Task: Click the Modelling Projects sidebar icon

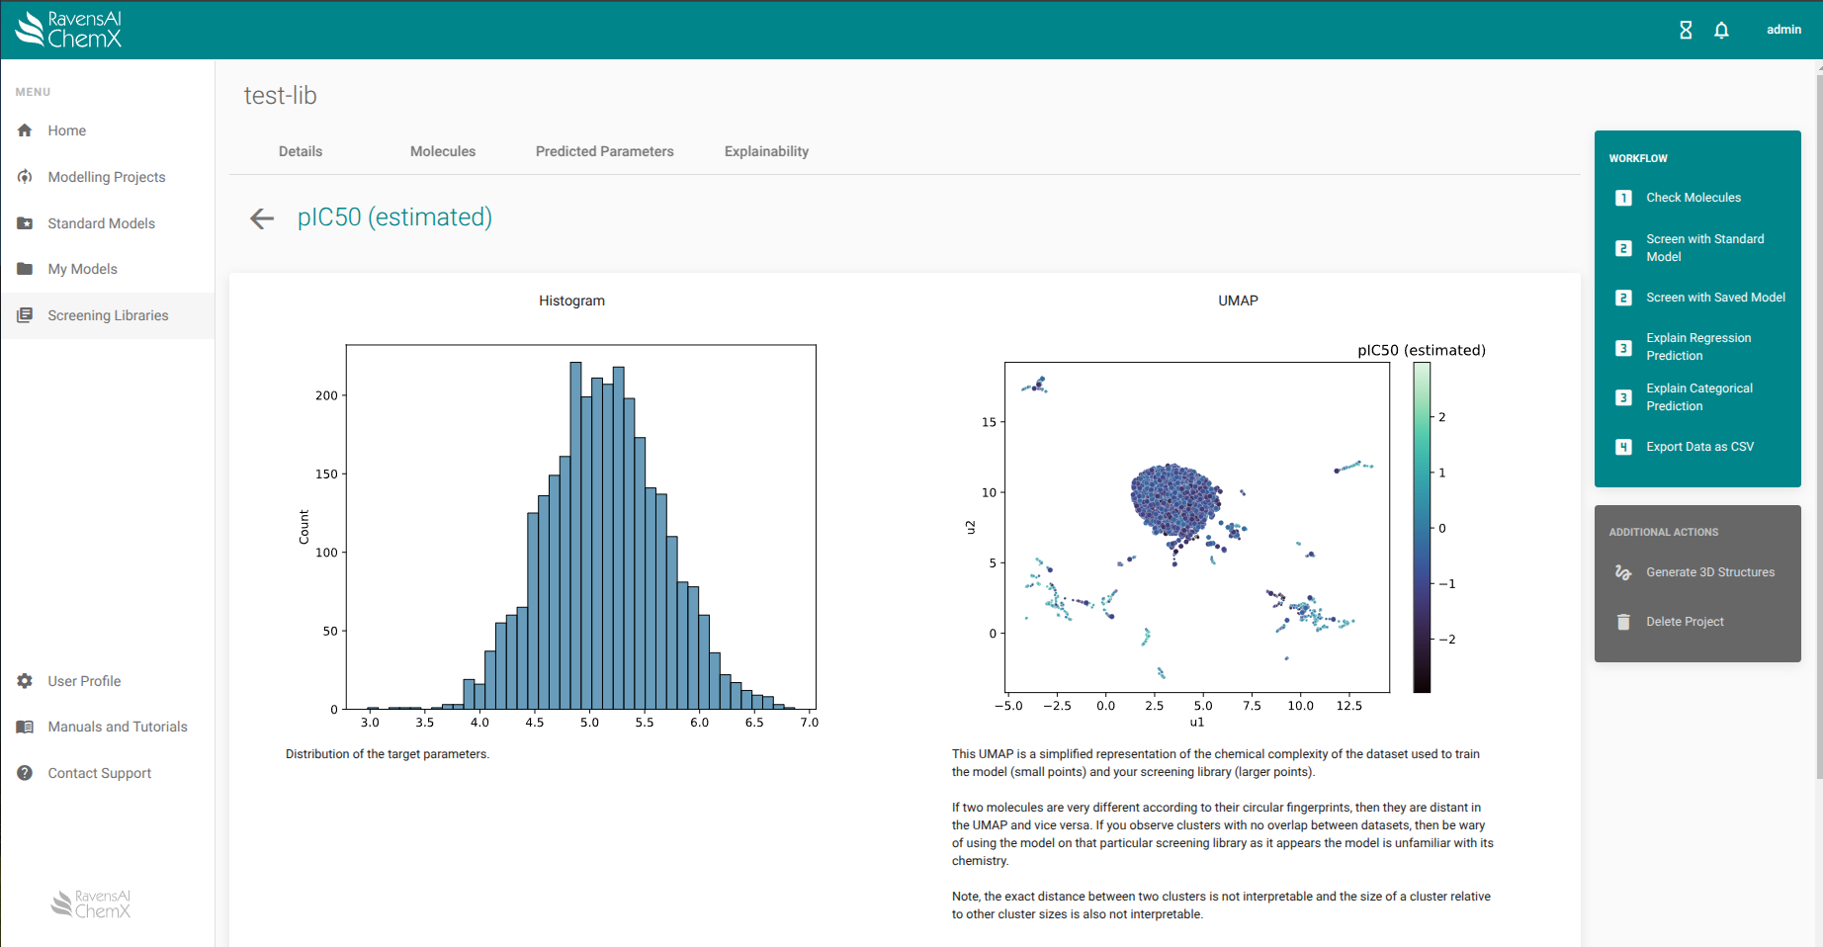Action: [25, 177]
